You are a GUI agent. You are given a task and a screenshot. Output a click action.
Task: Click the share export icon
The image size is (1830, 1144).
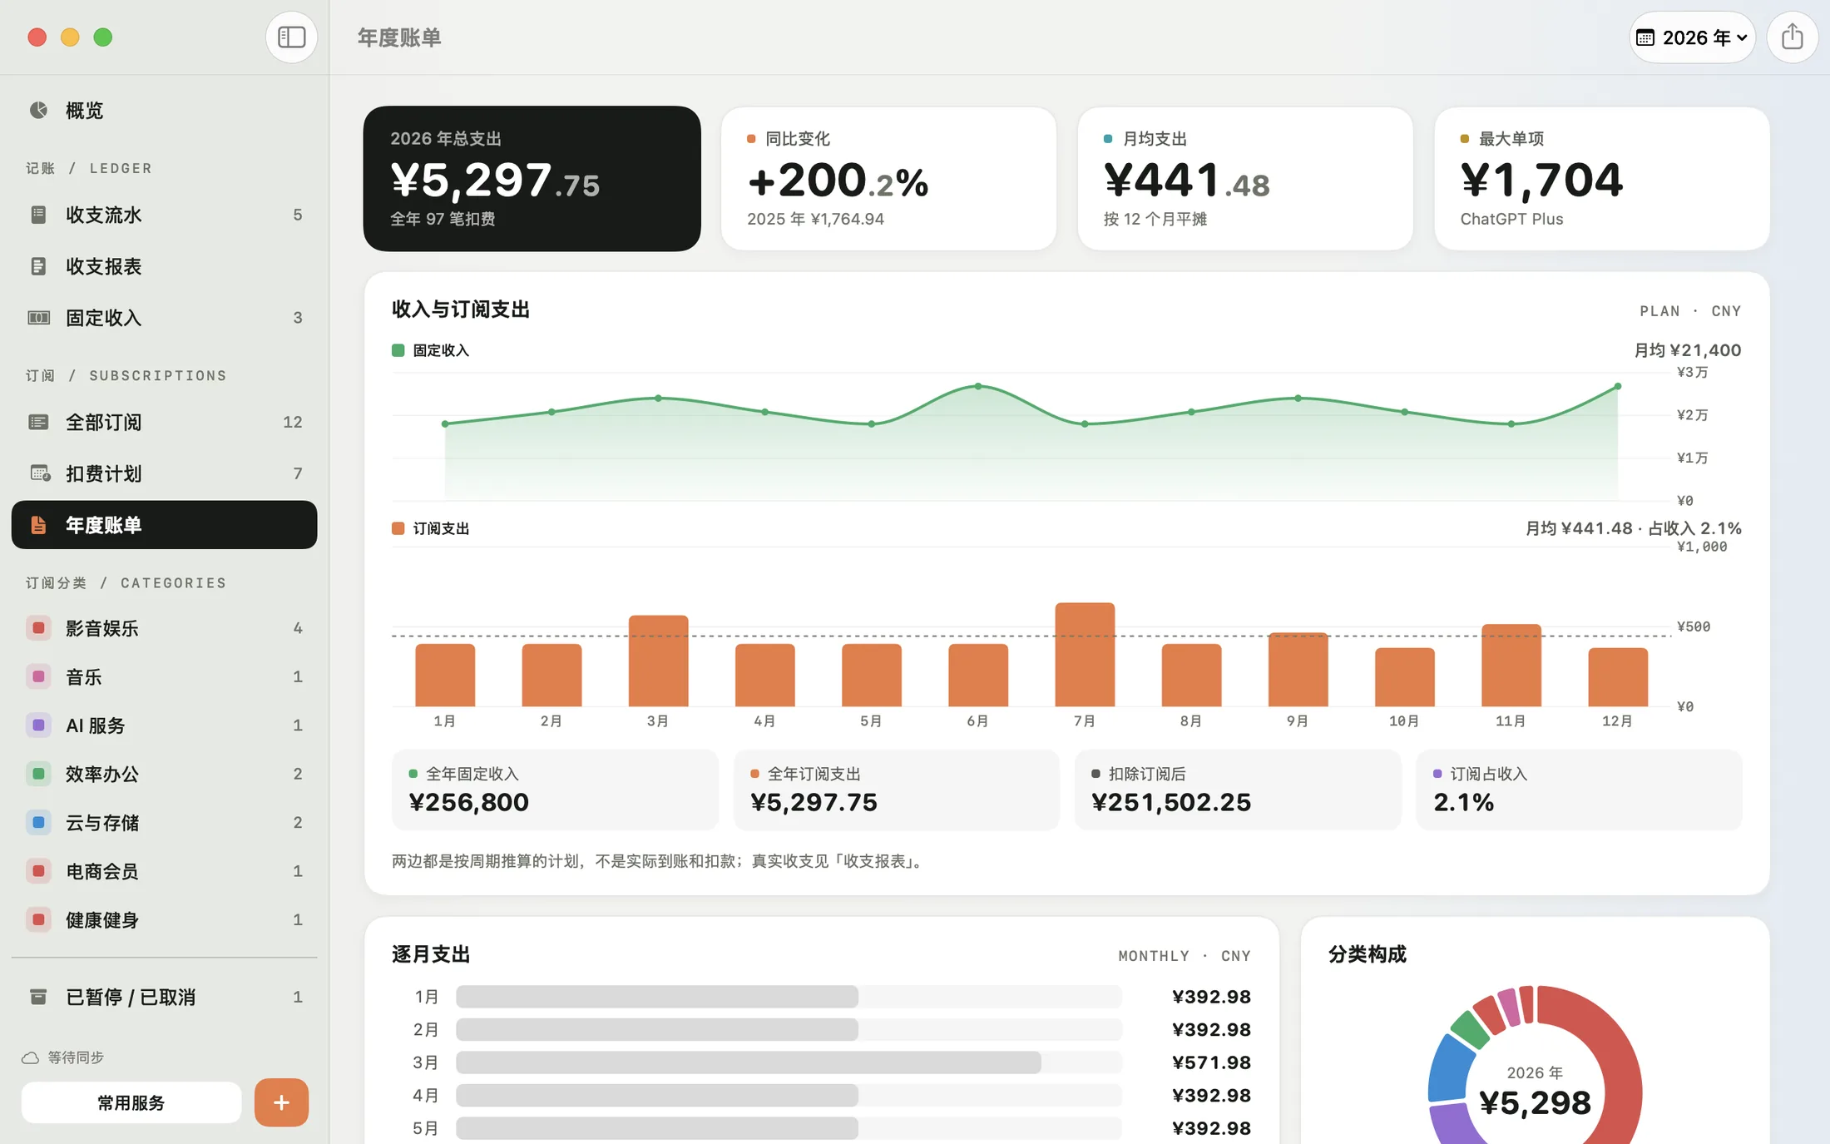coord(1792,37)
